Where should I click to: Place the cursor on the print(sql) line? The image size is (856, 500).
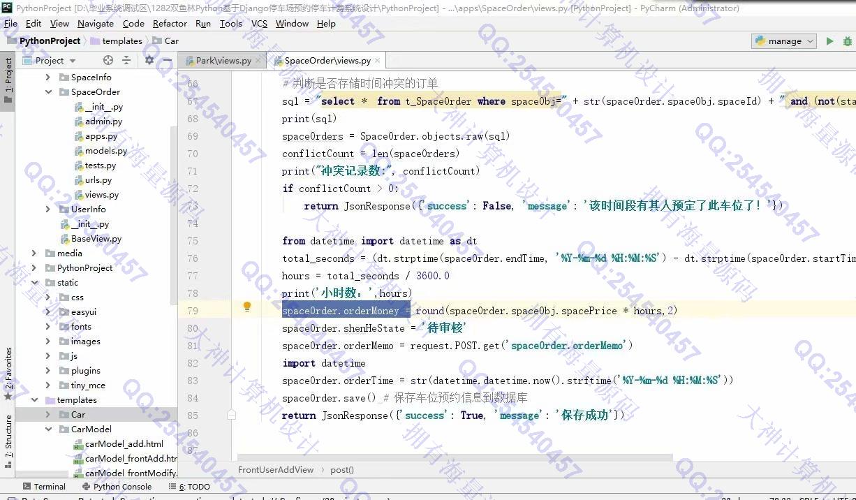point(309,119)
